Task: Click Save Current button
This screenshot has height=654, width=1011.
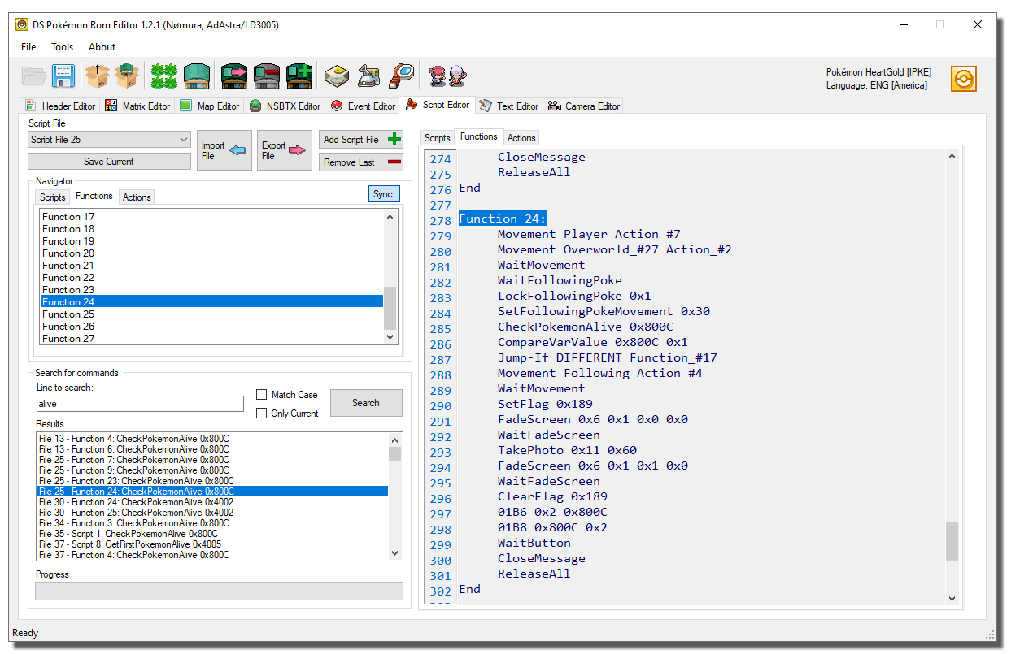Action: coord(109,162)
